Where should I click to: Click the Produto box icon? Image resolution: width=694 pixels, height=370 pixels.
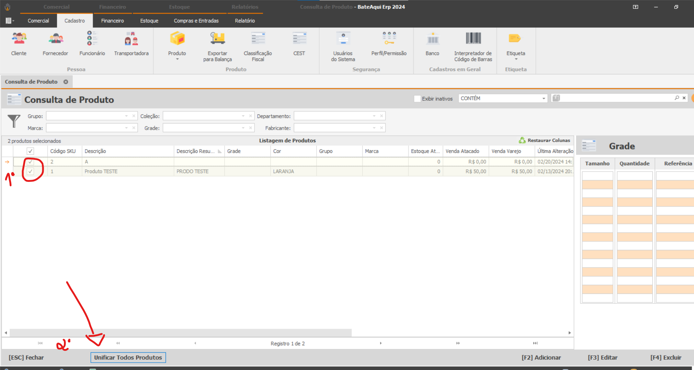(177, 38)
